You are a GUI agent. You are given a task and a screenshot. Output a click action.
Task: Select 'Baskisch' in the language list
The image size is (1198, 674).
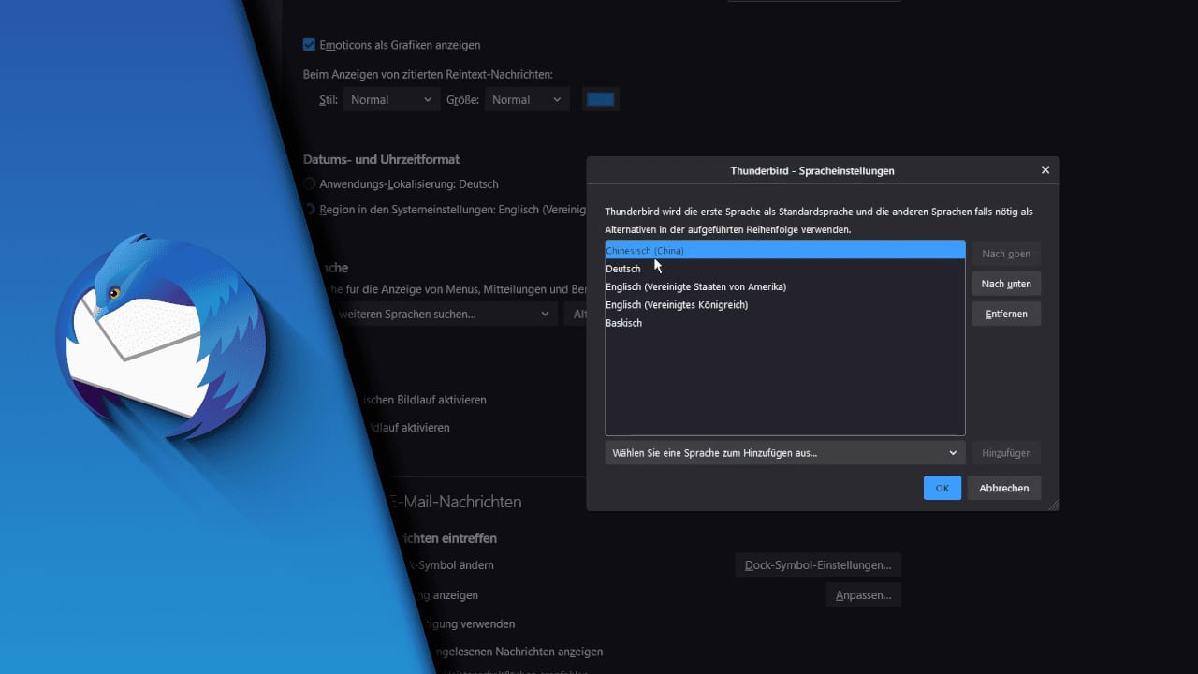tap(785, 323)
